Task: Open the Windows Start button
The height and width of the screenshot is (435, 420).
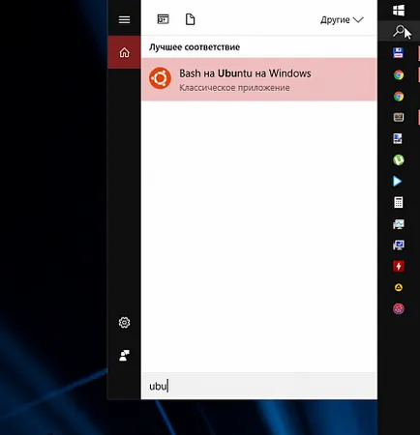Action: coord(399,10)
